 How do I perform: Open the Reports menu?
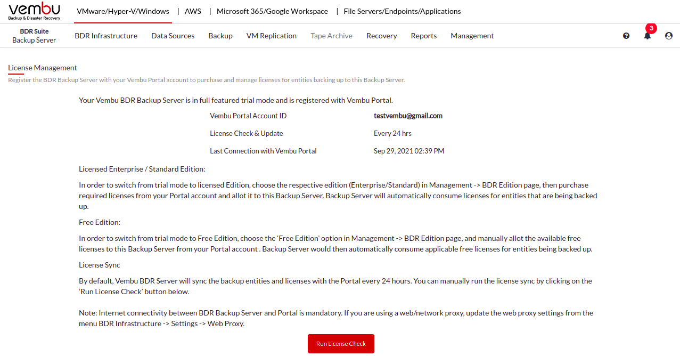(x=424, y=36)
